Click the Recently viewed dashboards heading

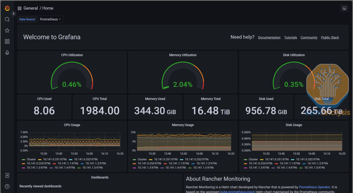[x=40, y=186]
